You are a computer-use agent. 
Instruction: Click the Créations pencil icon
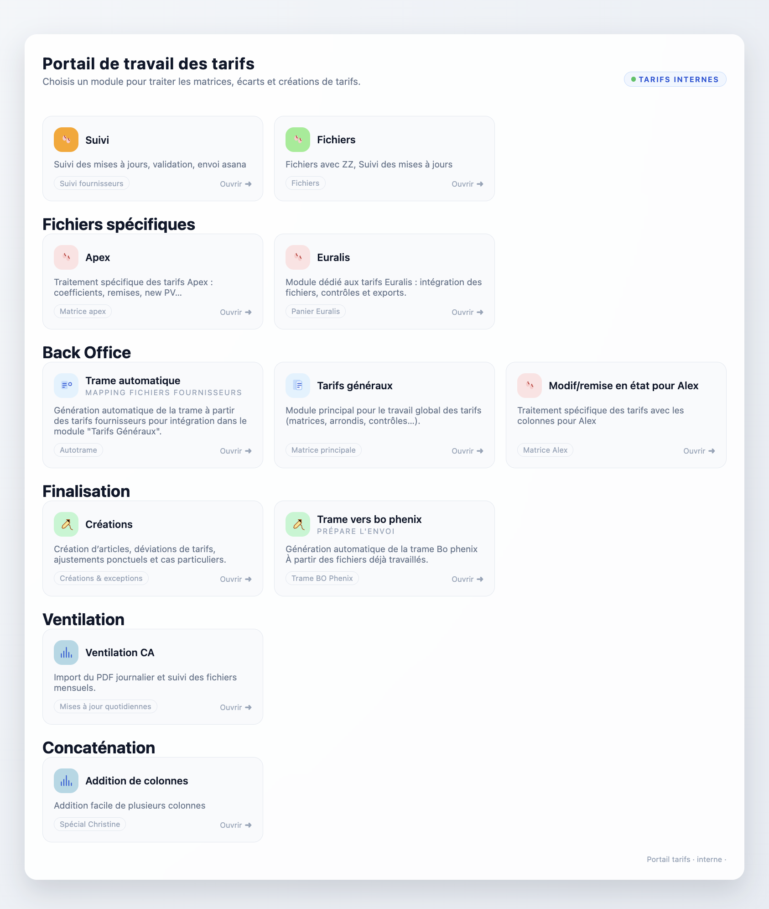(66, 524)
